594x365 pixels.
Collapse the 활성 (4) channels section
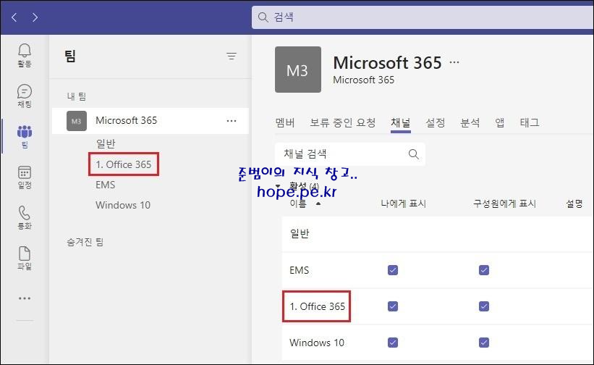[278, 186]
